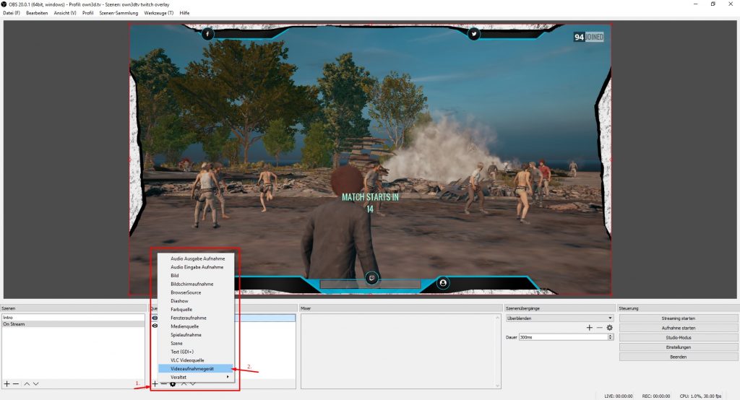
Task: Click the gear icon for source properties
Action: 173,383
